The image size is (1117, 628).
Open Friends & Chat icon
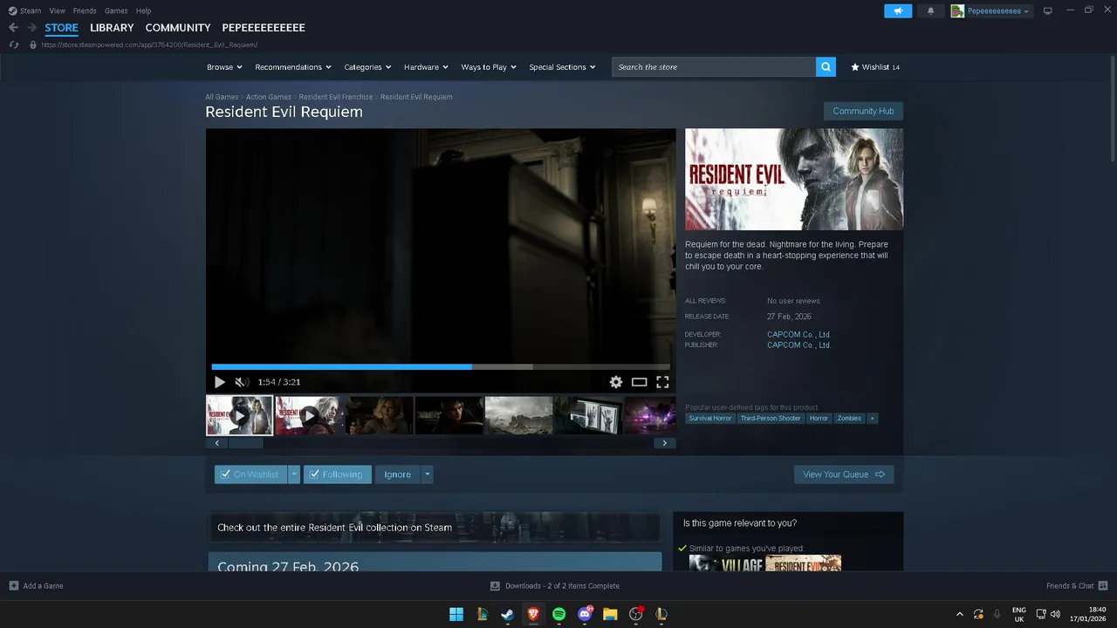click(1103, 585)
